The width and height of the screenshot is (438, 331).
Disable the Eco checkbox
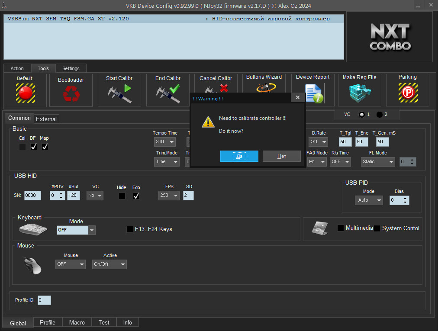point(136,196)
